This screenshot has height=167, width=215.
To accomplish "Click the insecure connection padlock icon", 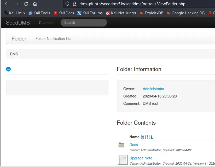I will pos(75,4).
